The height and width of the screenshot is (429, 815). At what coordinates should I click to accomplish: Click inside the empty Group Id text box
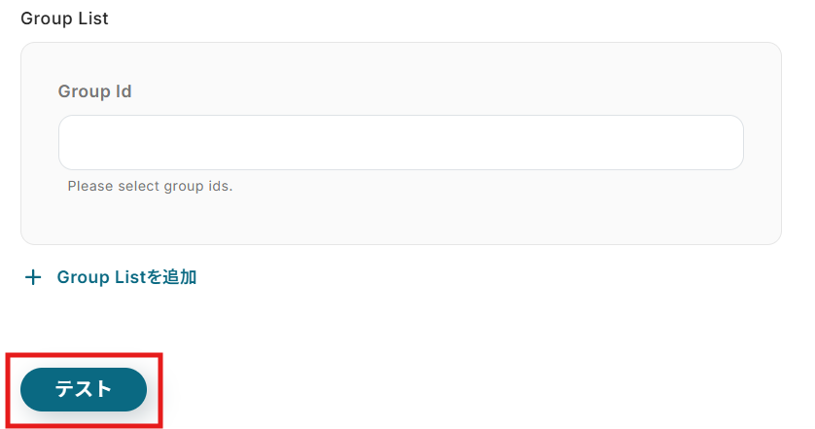click(x=401, y=142)
